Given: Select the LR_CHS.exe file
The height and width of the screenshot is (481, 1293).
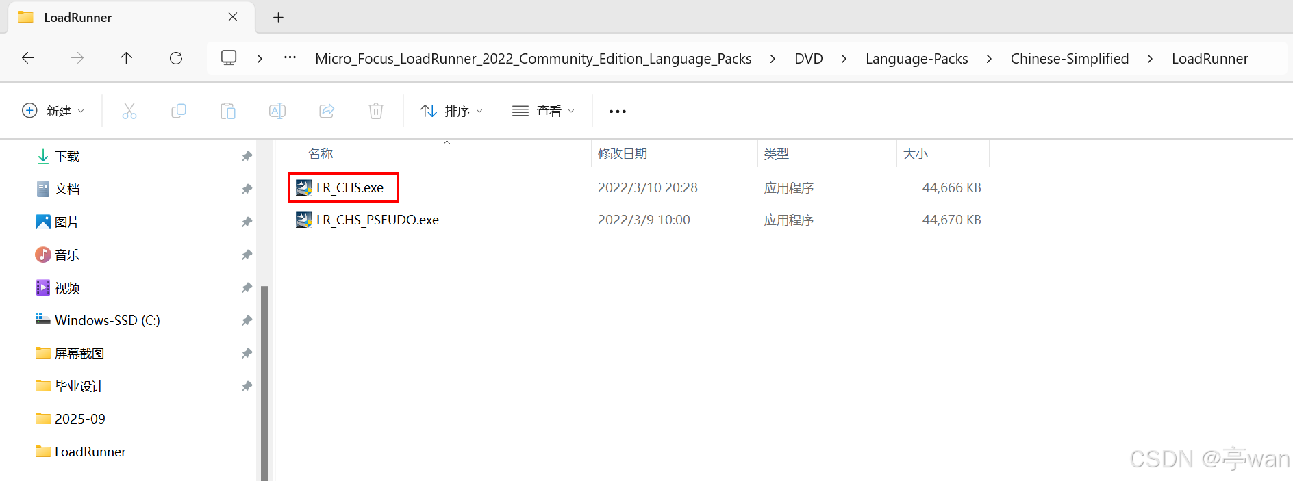Looking at the screenshot, I should coord(349,187).
